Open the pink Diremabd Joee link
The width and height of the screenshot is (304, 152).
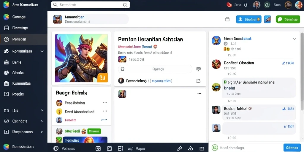(129, 47)
